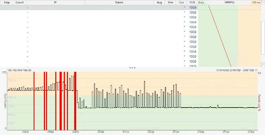Image resolution: width=265 pixels, height=135 pixels.
Task: Click the 2:47p marker on the timeline axis
Action: pos(26,132)
